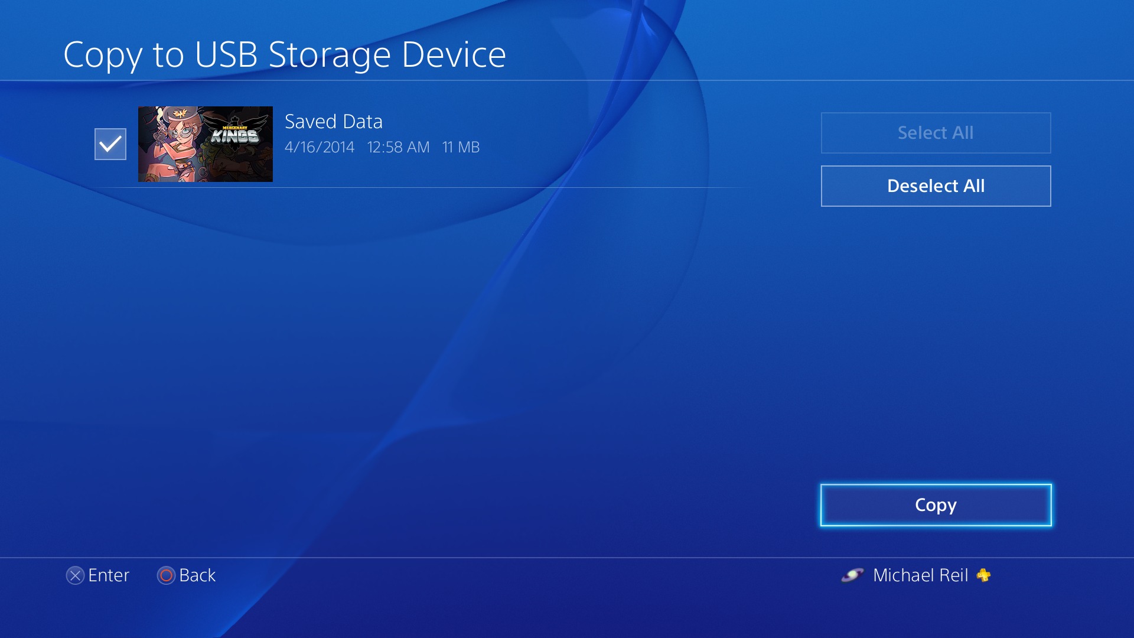The width and height of the screenshot is (1134, 638).
Task: Click the Copy to USB Storage Device heading
Action: point(285,55)
